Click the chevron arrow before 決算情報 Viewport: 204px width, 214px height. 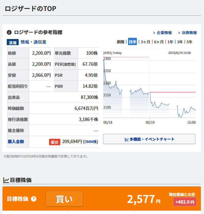(179, 33)
